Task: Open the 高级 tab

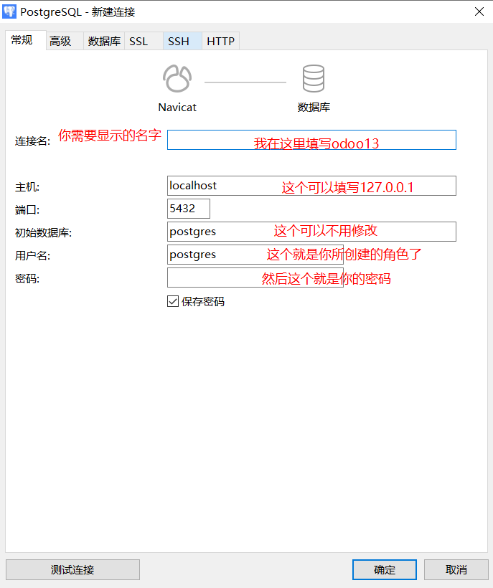Action: (x=65, y=41)
